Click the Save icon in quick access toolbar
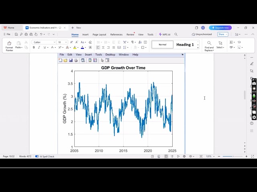Image resolution: width=257 pixels, height=192 pixels. point(16,34)
